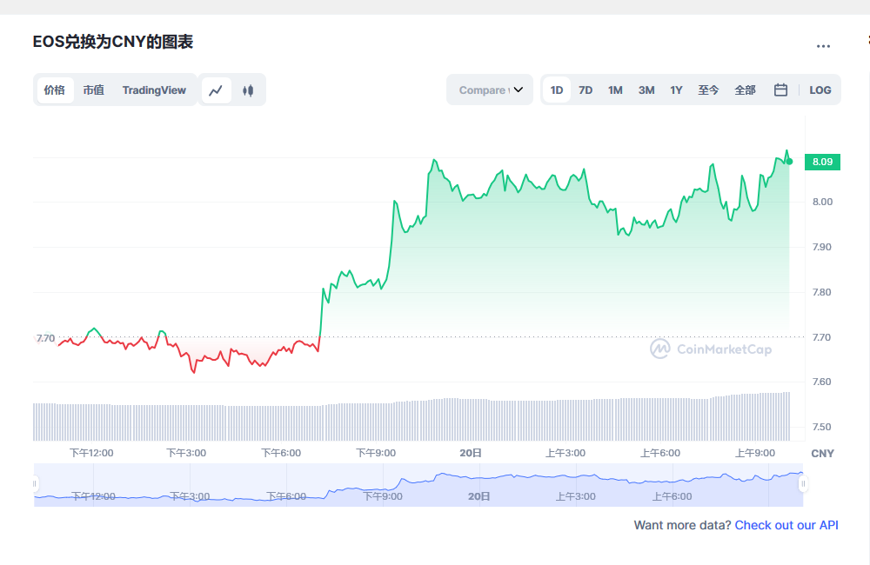This screenshot has height=565, width=870.
Task: Expand the Compare chevron arrow
Action: tap(519, 90)
